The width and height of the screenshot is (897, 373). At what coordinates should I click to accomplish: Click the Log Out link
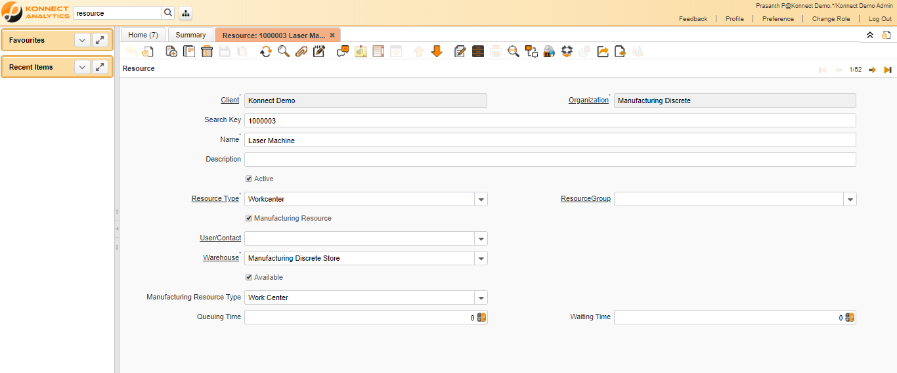880,19
